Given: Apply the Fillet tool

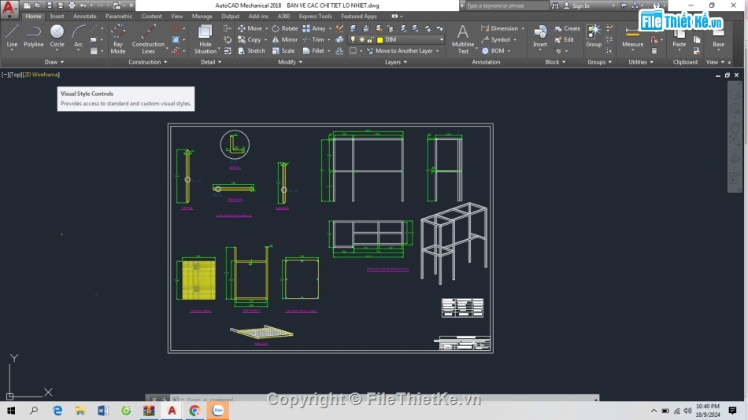Looking at the screenshot, I should click(313, 50).
